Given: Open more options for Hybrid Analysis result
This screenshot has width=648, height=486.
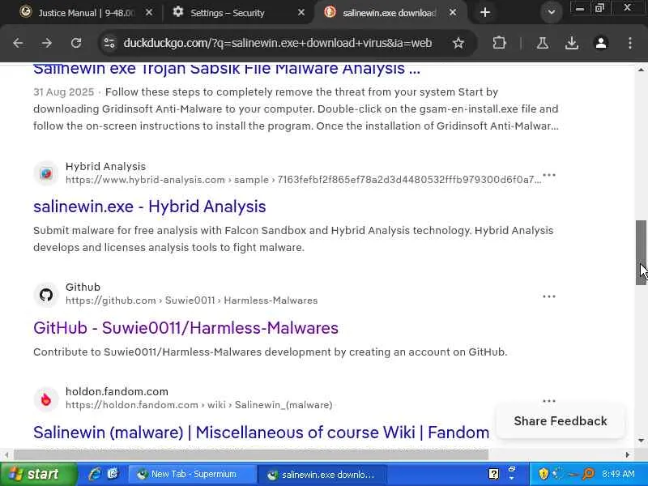Looking at the screenshot, I should pos(549,175).
